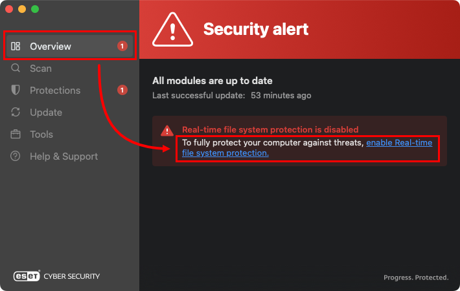The height and width of the screenshot is (291, 460).
Task: Open the Tools section
Action: pyautogui.click(x=41, y=135)
